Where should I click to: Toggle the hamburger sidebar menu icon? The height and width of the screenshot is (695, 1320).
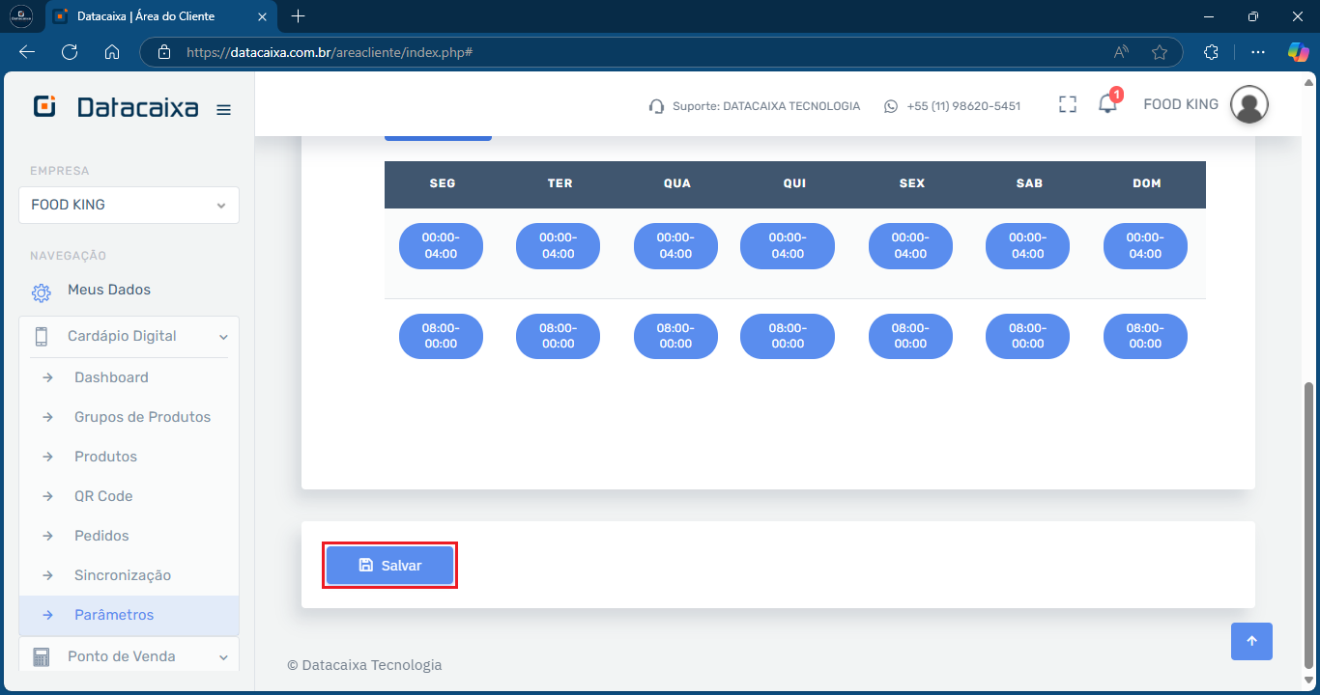(x=223, y=110)
